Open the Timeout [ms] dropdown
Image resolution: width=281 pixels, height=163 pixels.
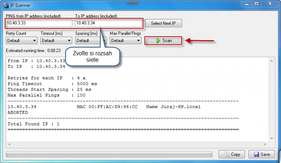56,41
